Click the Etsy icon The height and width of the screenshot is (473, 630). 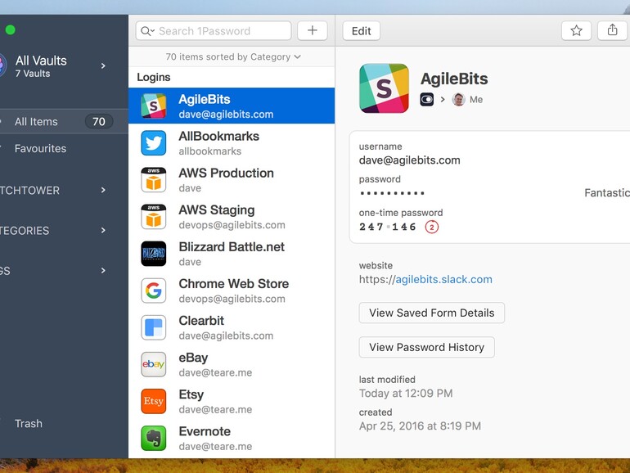point(154,401)
